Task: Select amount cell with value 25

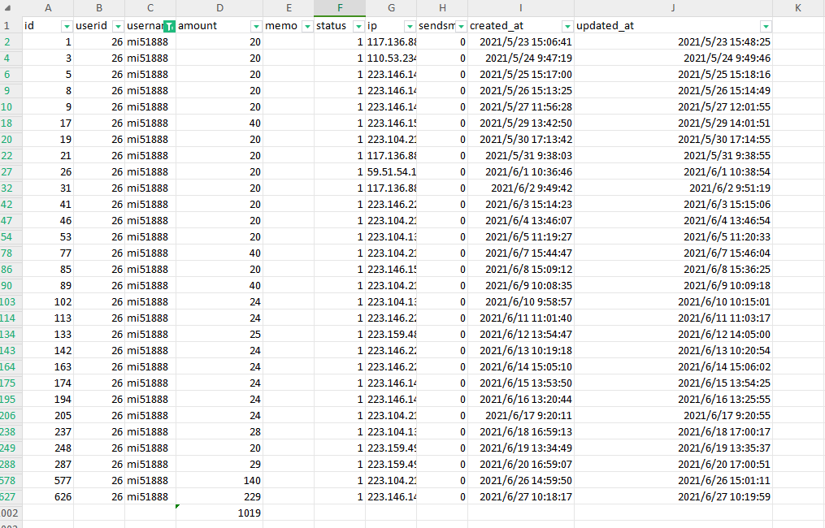Action: [x=219, y=335]
